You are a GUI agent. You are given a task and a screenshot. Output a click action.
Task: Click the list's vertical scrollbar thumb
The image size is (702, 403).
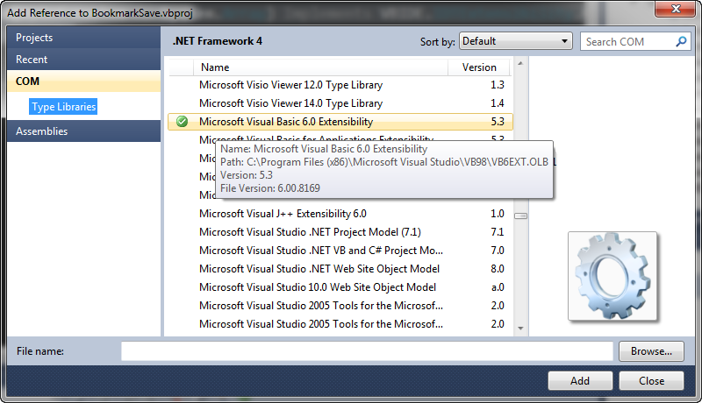click(x=520, y=216)
